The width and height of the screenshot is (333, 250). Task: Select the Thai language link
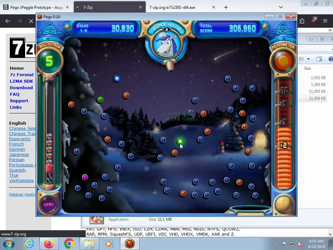coord(14,175)
